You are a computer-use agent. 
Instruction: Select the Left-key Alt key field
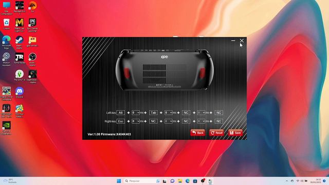pos(121,113)
